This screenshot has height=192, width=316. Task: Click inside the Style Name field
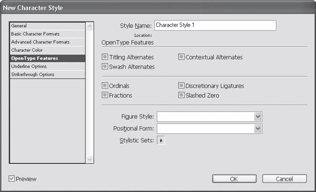click(215, 25)
